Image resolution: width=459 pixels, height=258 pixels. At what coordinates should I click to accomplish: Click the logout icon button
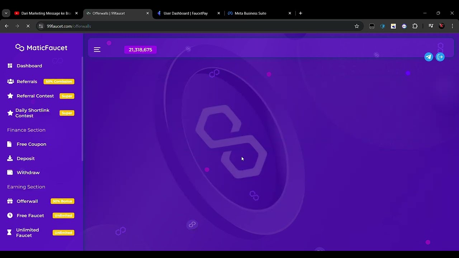pyautogui.click(x=440, y=57)
